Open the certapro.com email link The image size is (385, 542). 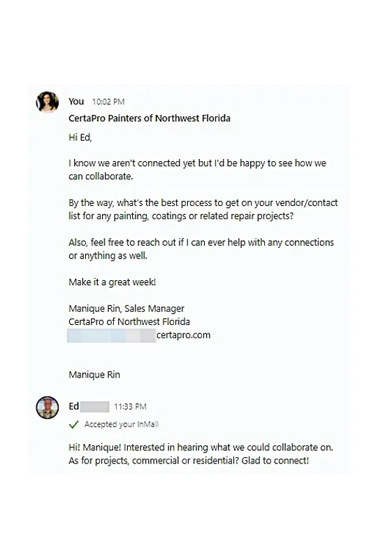[139, 335]
